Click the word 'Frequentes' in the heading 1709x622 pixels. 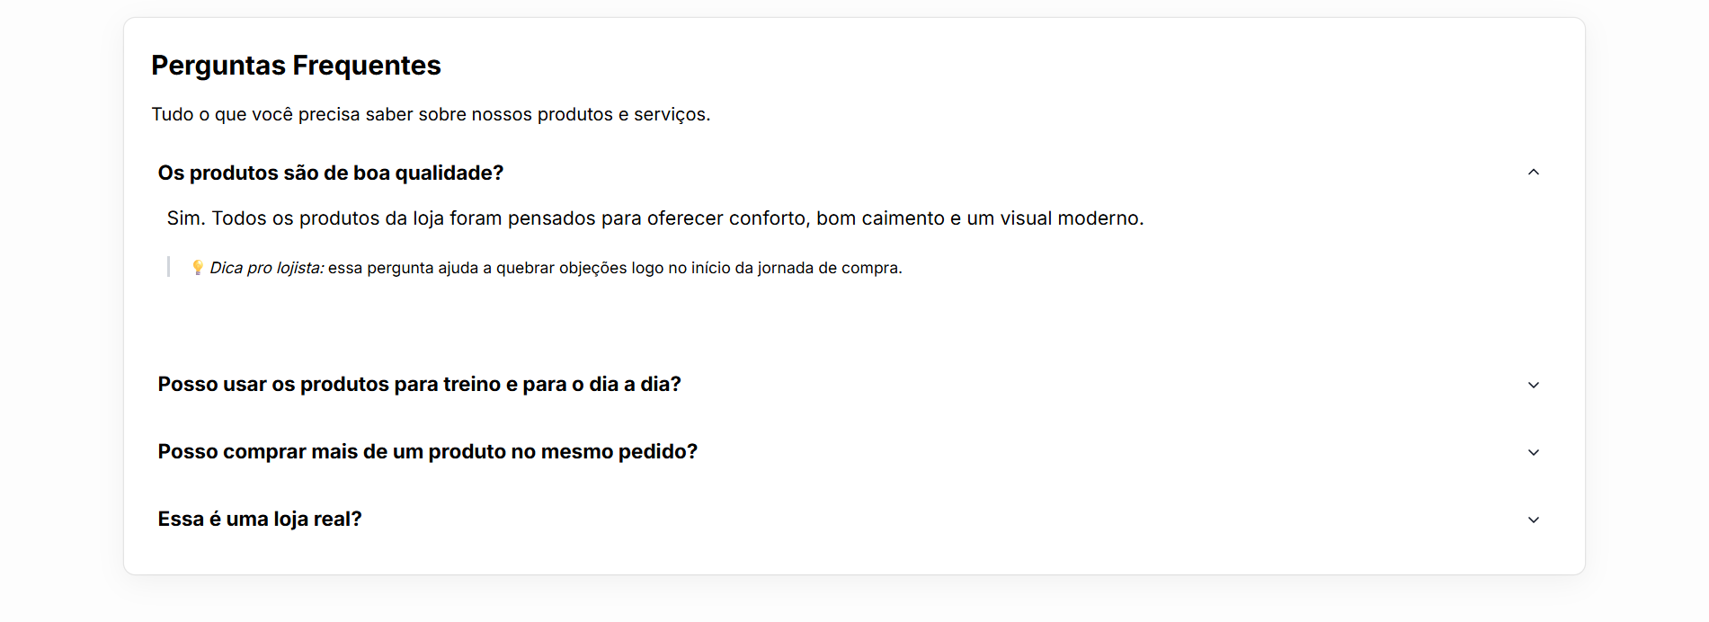tap(367, 66)
